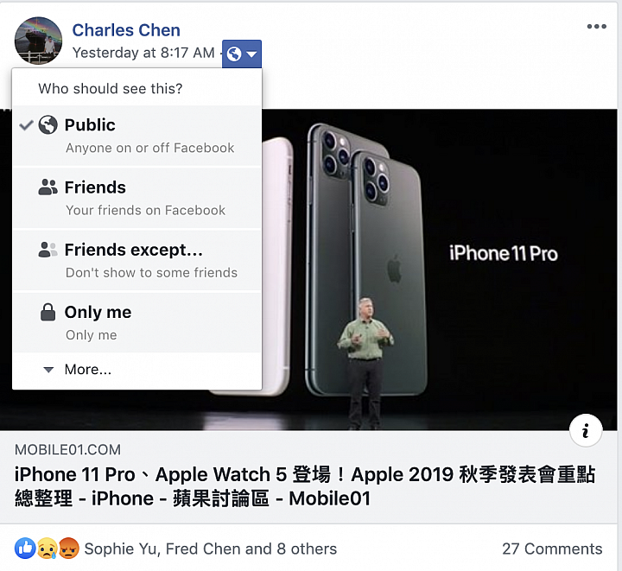Collapse the audience selector globe dropdown

[x=242, y=54]
